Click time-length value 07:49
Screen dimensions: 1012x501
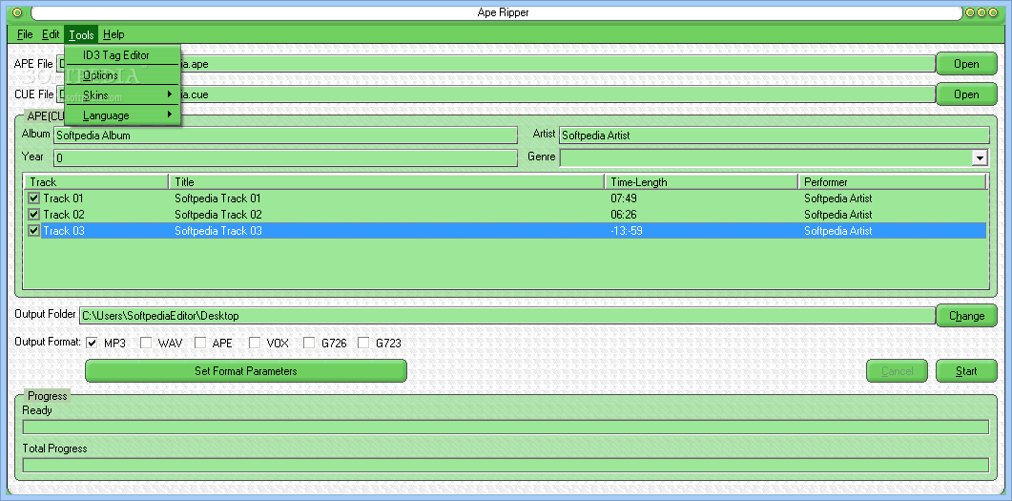[x=623, y=198]
